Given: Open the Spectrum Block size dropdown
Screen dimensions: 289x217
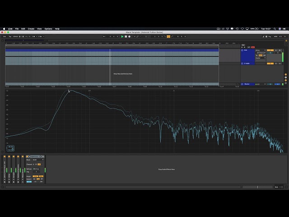Looking at the screenshot, I should point(38,160).
